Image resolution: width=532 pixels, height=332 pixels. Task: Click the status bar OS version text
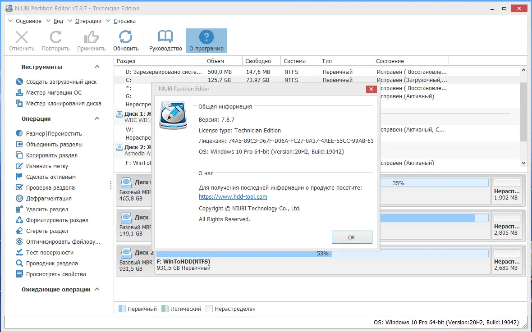446,322
